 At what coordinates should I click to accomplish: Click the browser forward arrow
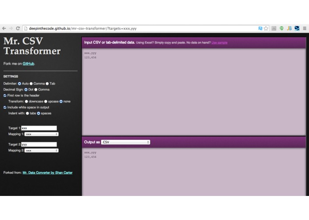tap(11, 29)
